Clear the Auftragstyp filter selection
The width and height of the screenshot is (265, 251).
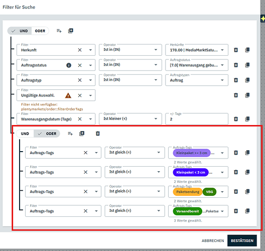[x=80, y=80]
